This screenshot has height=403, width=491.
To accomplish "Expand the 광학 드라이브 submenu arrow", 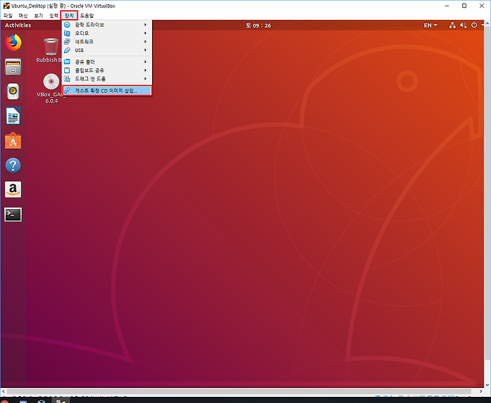I will click(145, 25).
